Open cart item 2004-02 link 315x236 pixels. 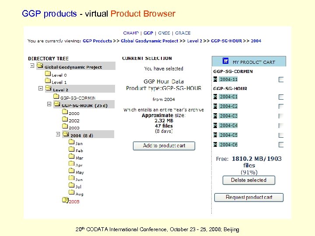pyautogui.click(x=229, y=106)
